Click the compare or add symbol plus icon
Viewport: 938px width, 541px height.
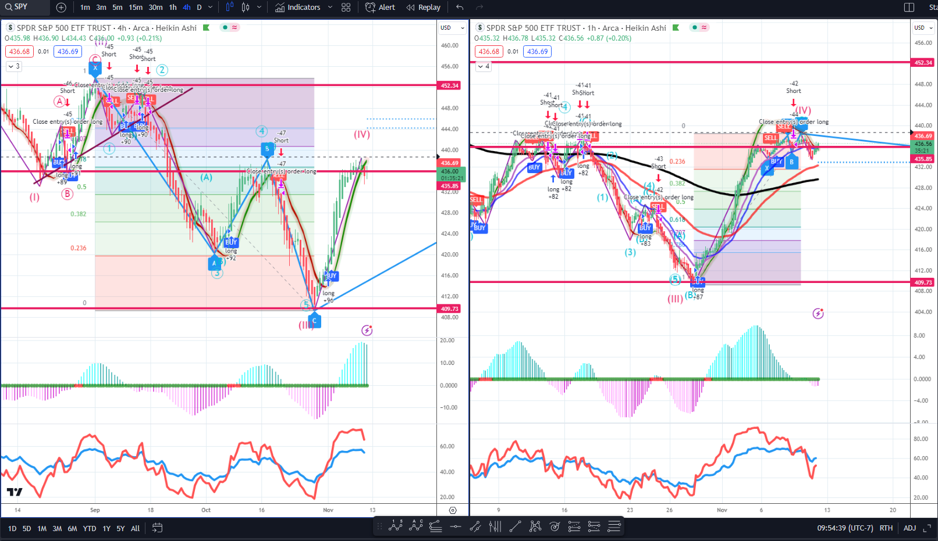(x=61, y=8)
